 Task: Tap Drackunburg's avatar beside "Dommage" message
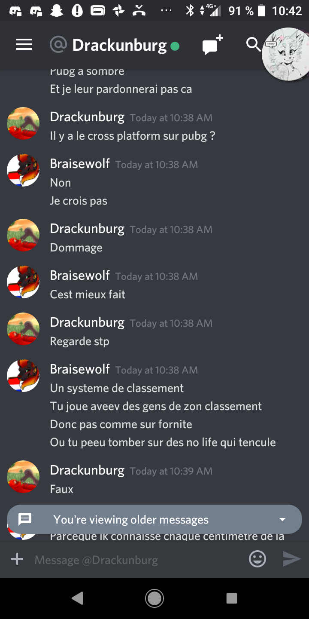23,236
